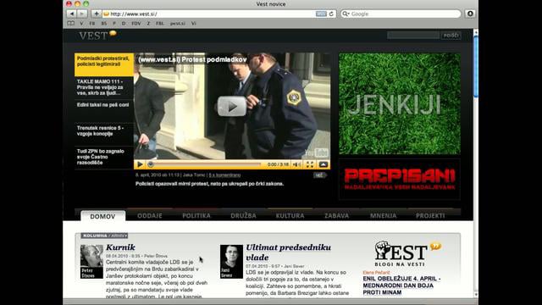Play video using the large center button
Viewport: 542px width, 305px height.
(232, 106)
